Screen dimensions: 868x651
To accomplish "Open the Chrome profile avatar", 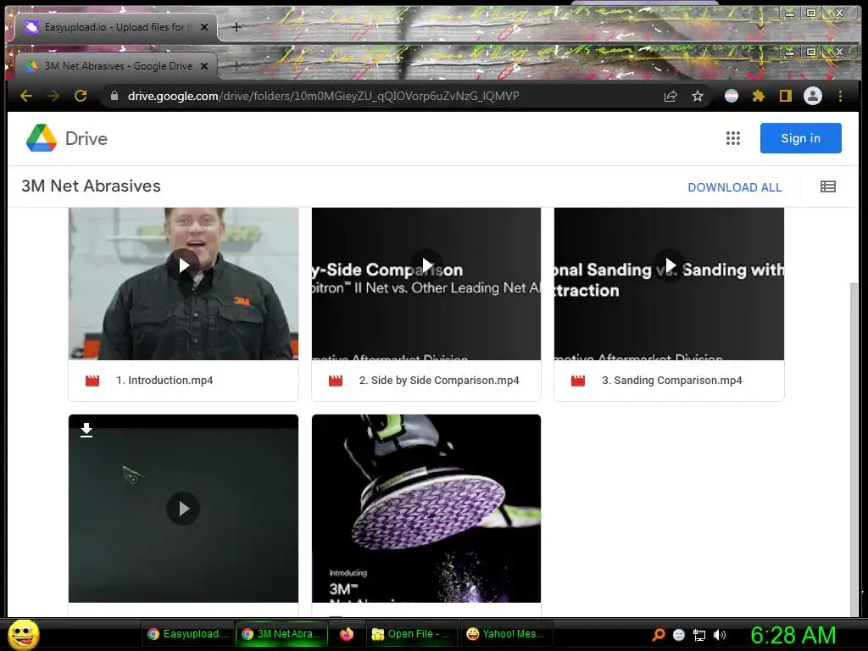I will coord(813,97).
